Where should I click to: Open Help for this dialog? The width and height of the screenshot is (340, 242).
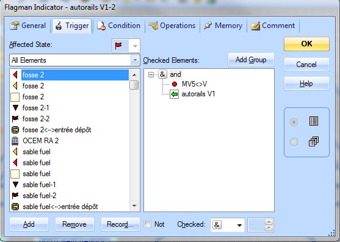306,84
